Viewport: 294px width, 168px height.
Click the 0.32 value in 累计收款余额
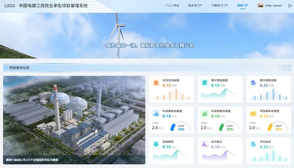click(x=264, y=85)
